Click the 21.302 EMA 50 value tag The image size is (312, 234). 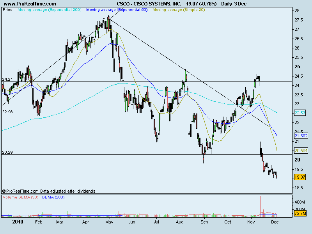[301, 136]
